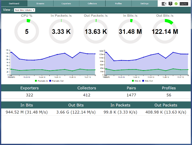Go to the Exporters tab
This screenshot has height=145, width=192.
(66, 4)
